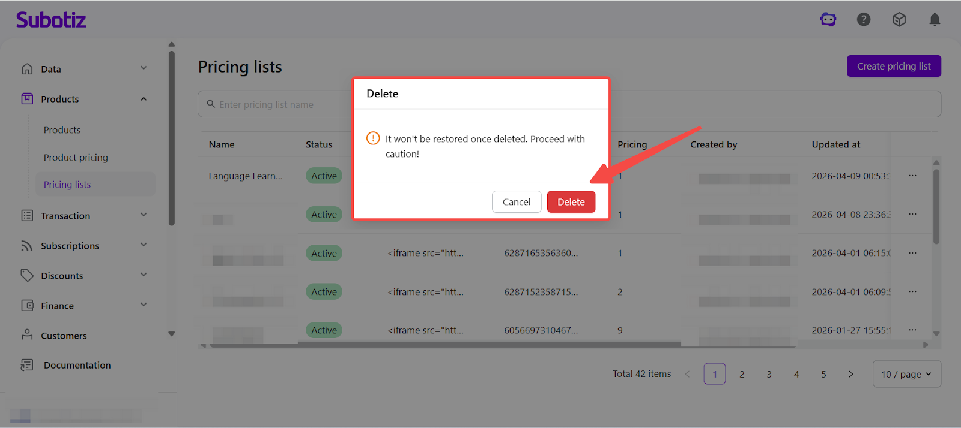This screenshot has width=961, height=428.
Task: Open the cube package icon in header
Action: [x=899, y=20]
